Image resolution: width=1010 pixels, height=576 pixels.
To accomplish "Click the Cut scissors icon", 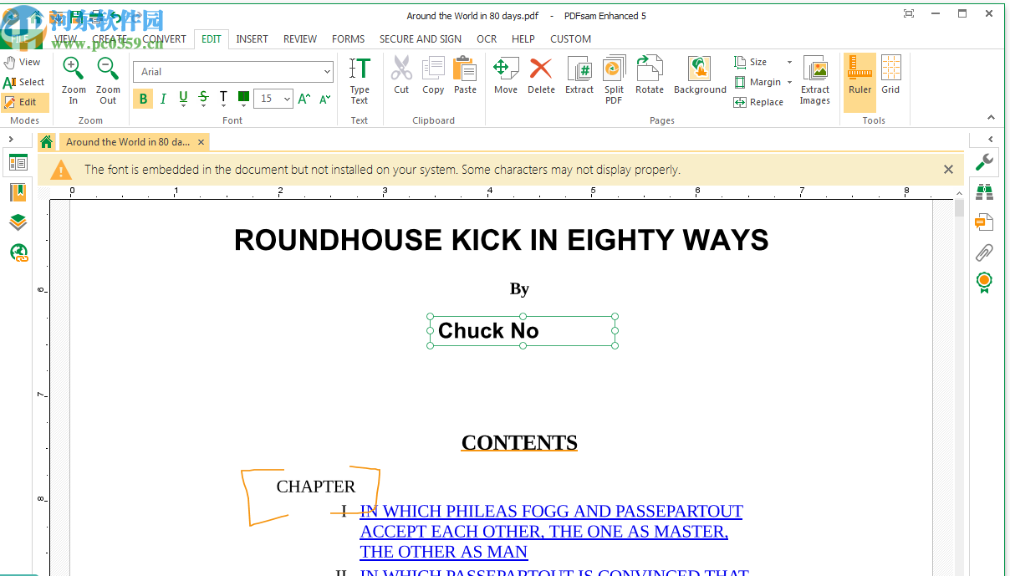I will pyautogui.click(x=401, y=69).
